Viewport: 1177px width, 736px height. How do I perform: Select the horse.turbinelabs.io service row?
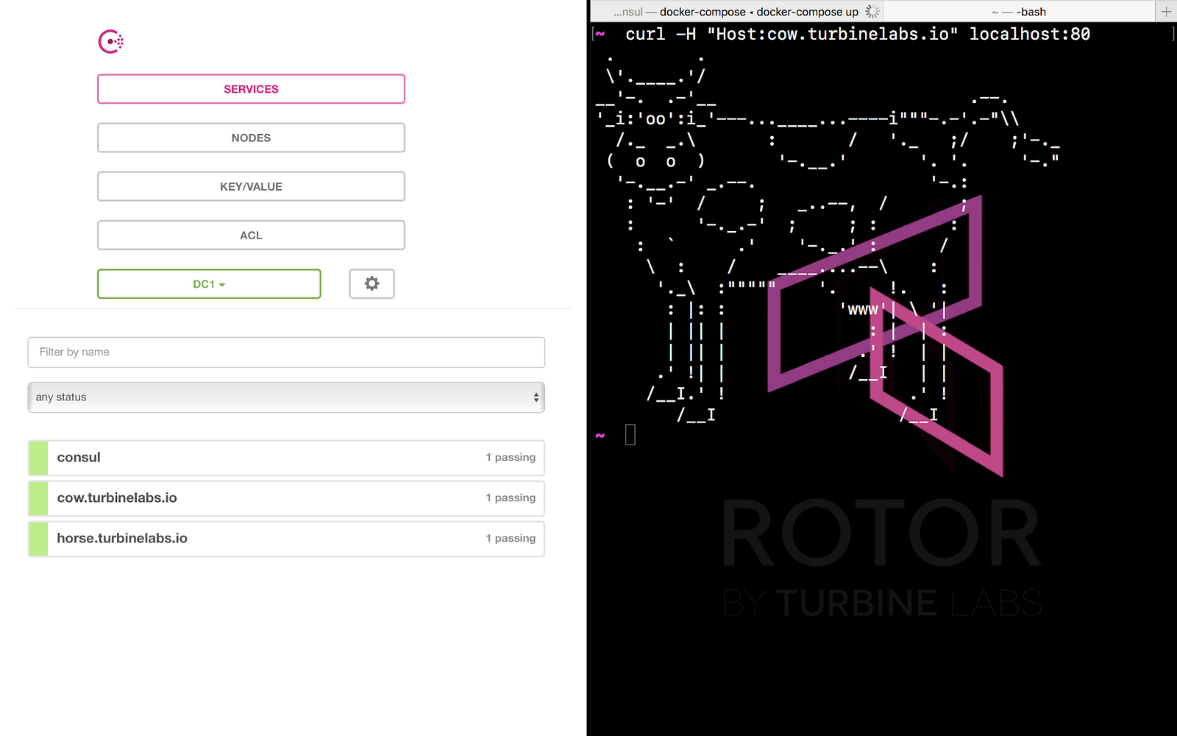coord(286,539)
